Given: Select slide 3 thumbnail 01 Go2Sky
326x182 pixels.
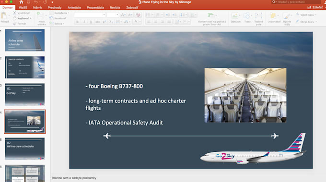Looking at the screenshot, I should click(25, 94).
